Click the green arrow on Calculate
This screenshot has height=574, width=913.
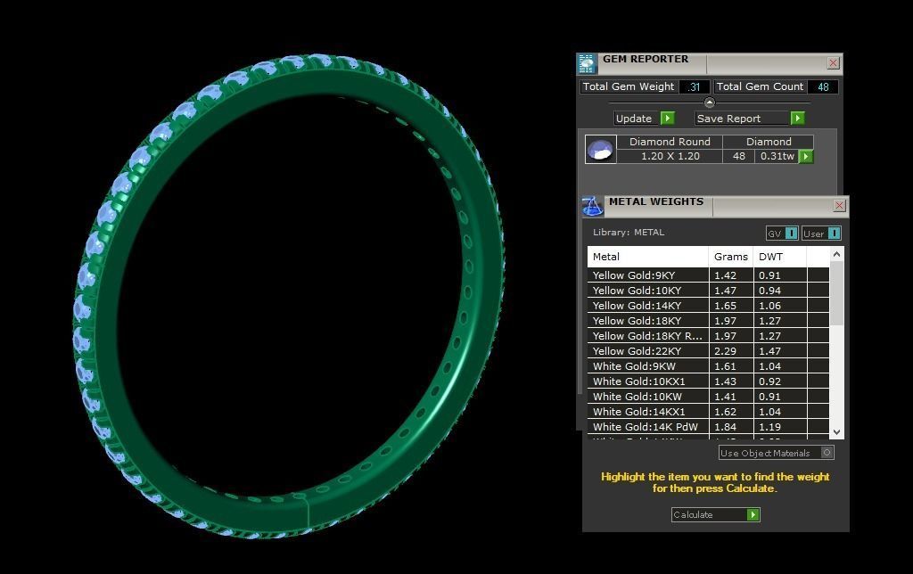pyautogui.click(x=753, y=514)
